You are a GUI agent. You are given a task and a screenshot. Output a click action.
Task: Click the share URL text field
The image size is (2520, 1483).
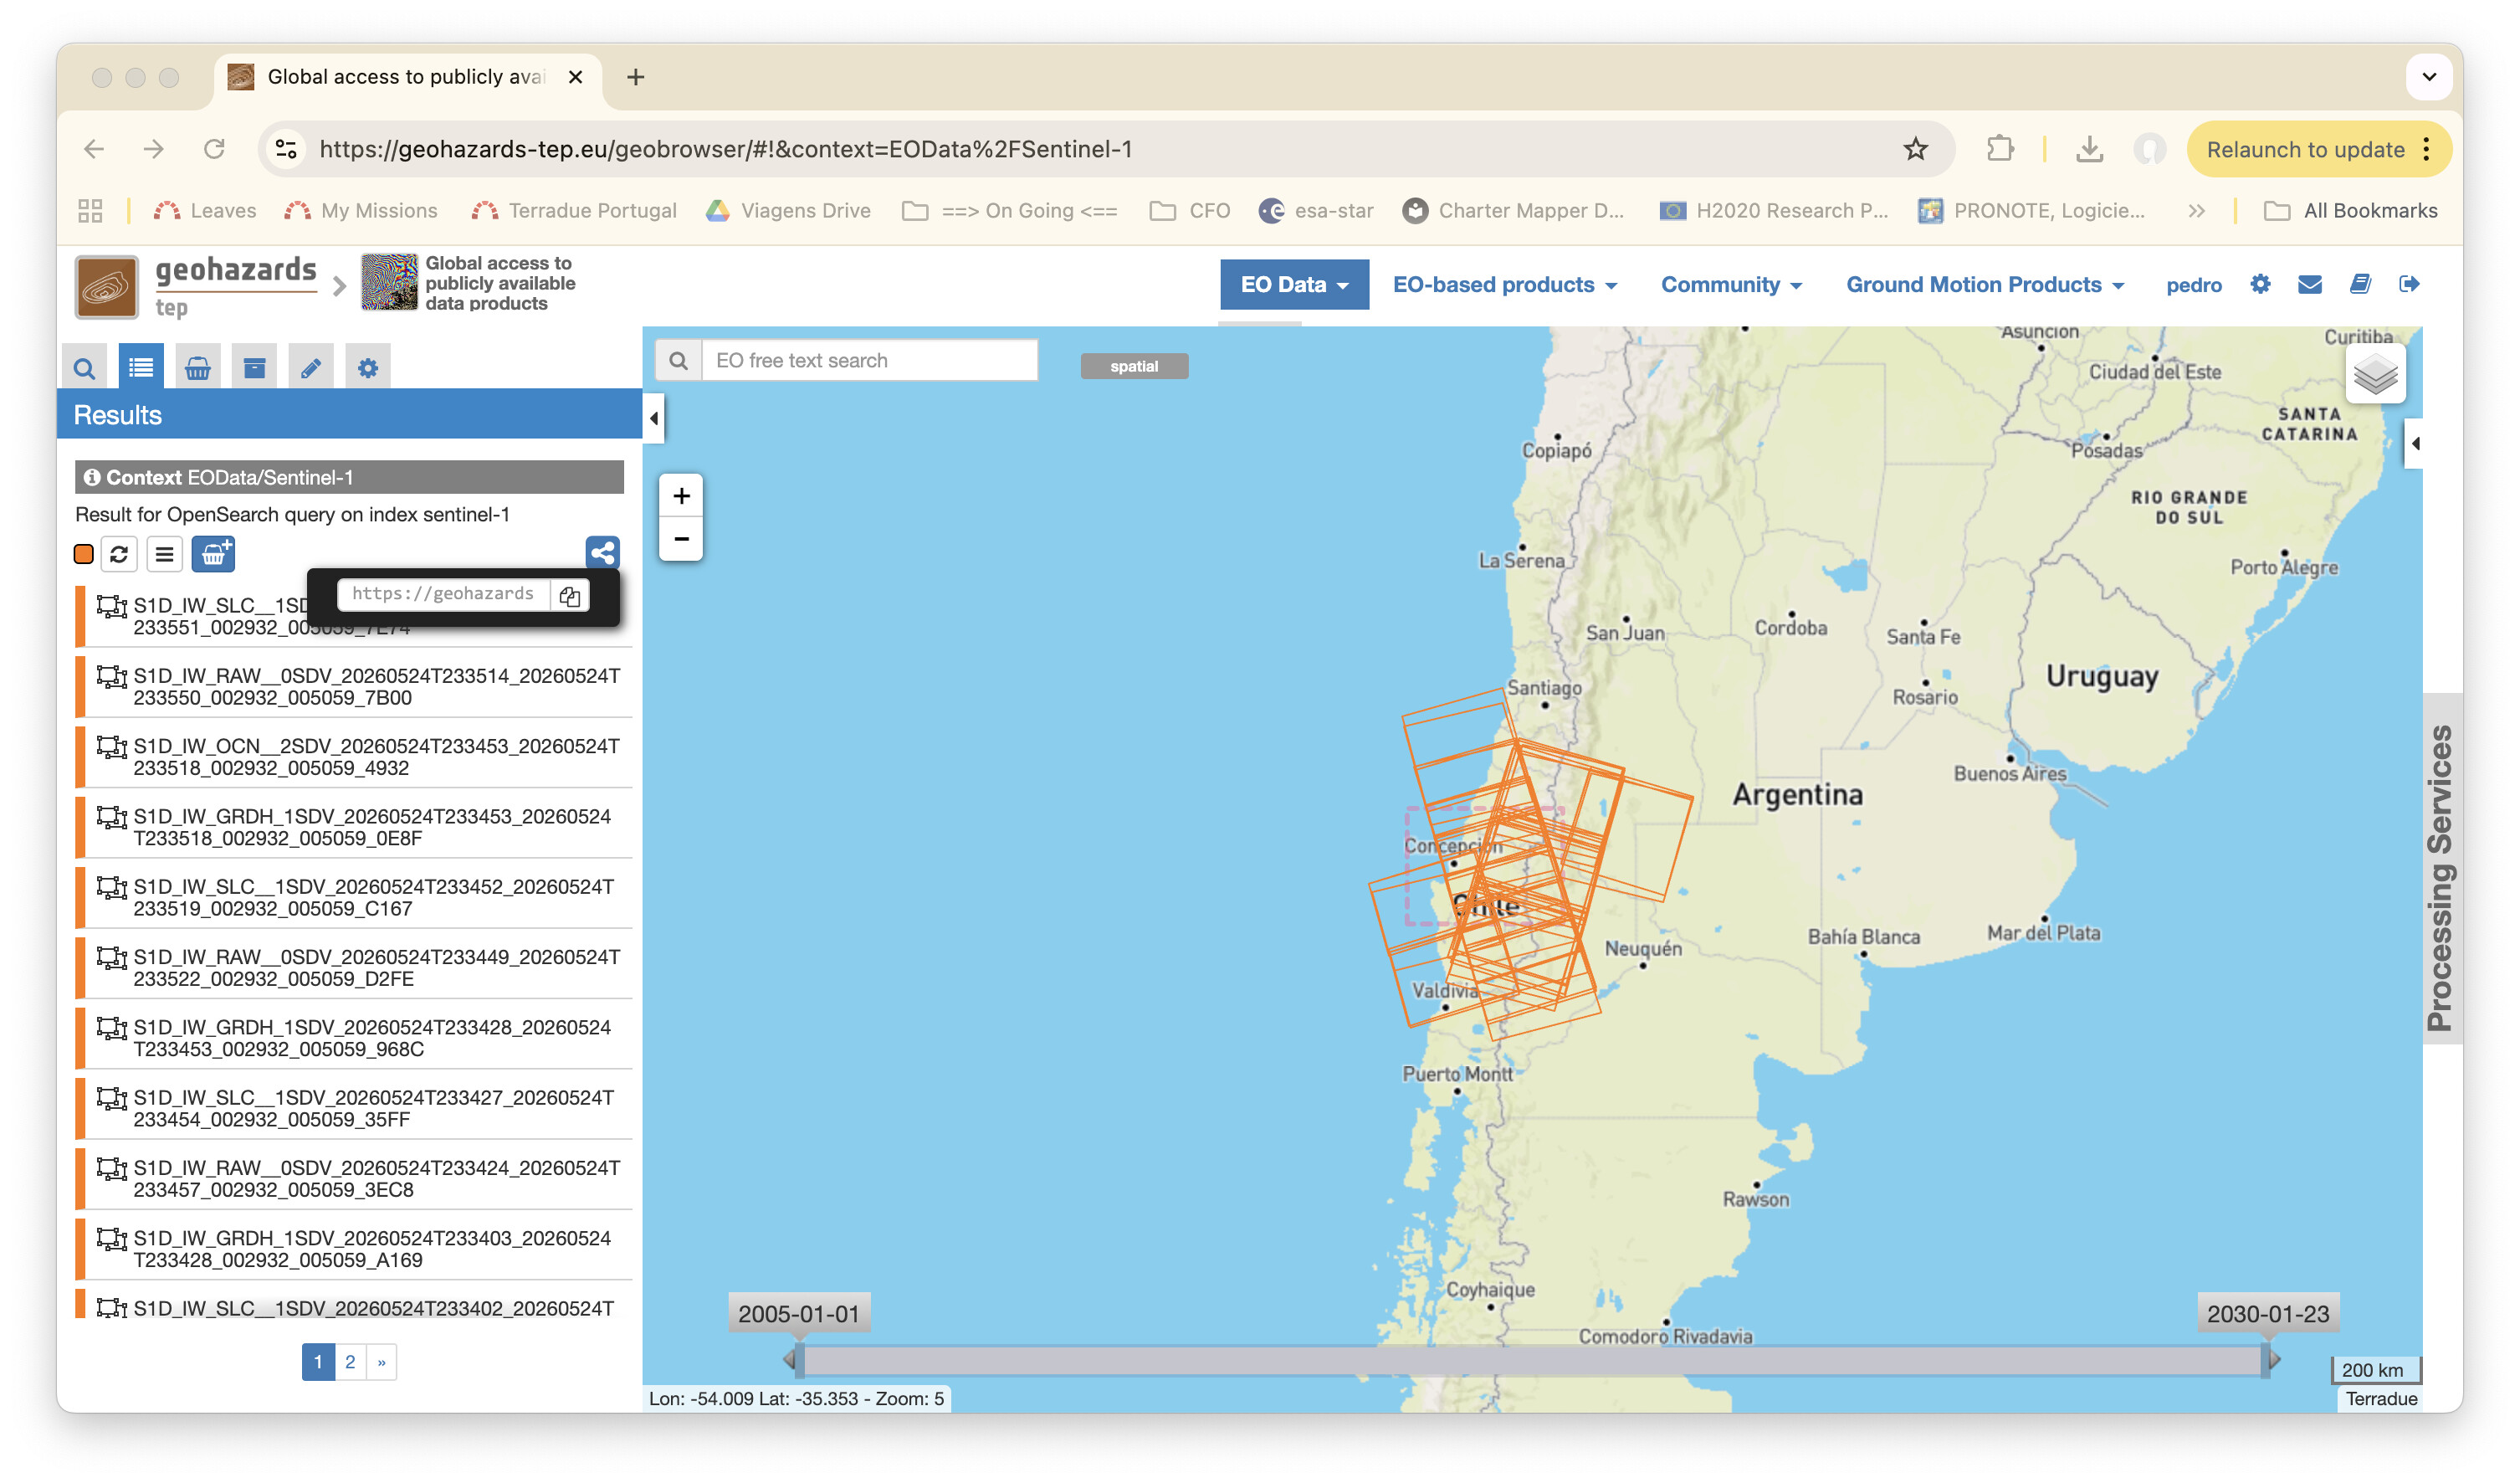click(444, 595)
